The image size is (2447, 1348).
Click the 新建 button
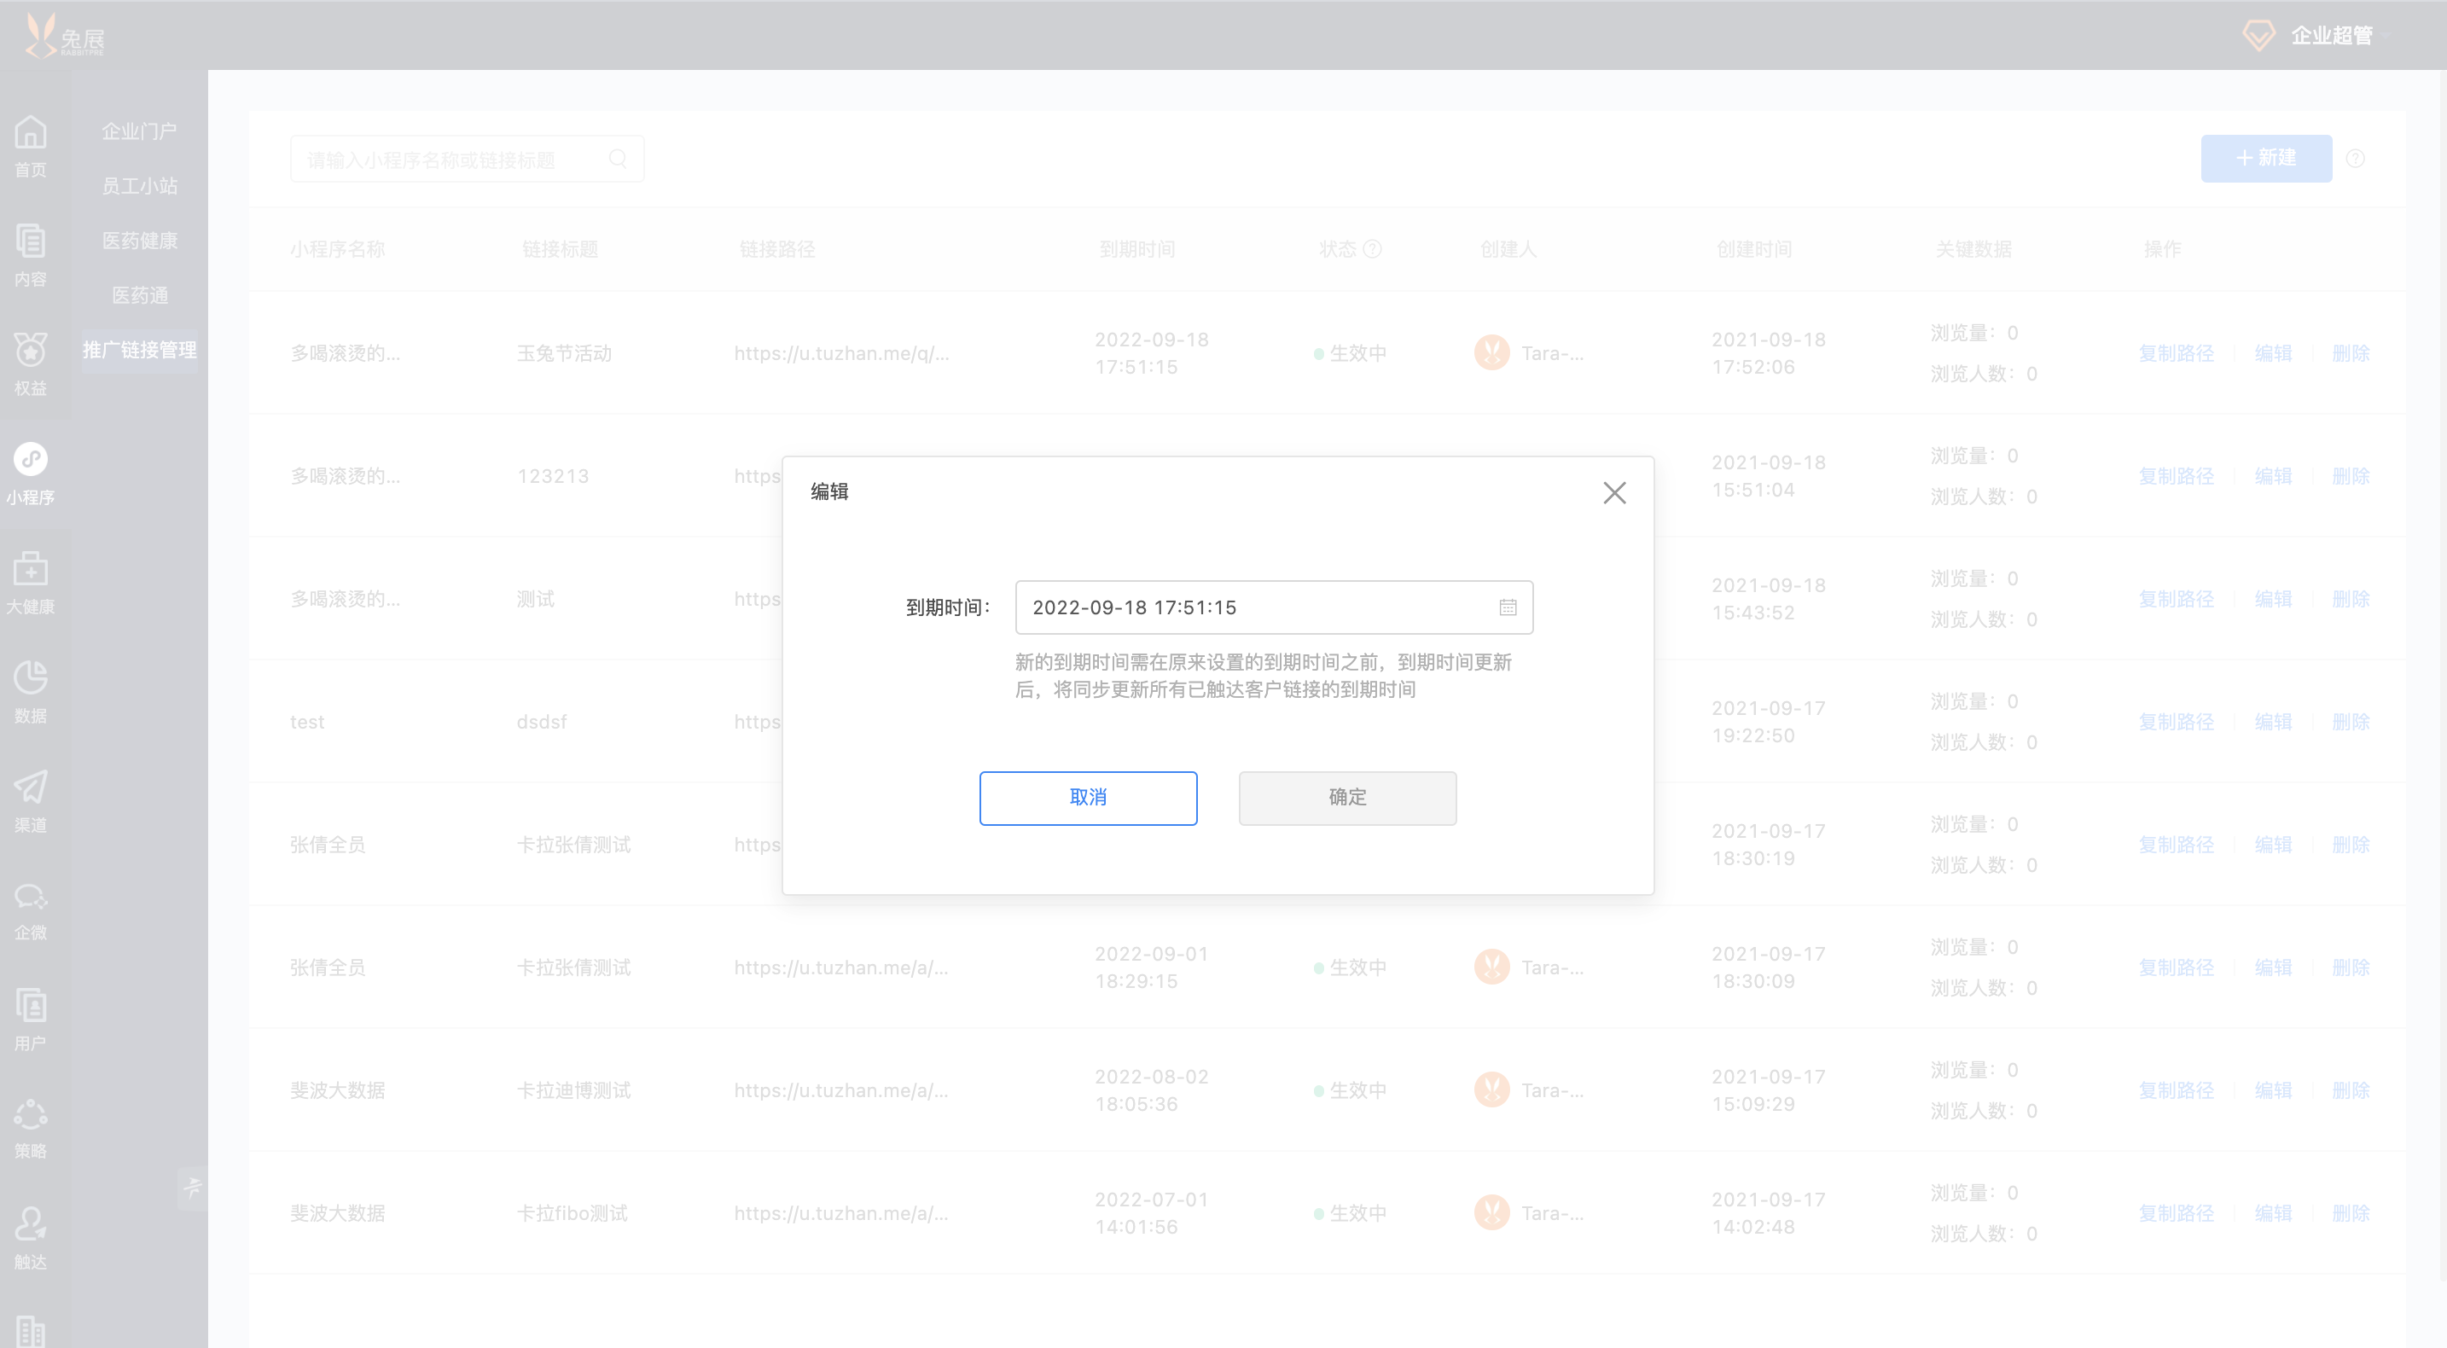coord(2265,159)
